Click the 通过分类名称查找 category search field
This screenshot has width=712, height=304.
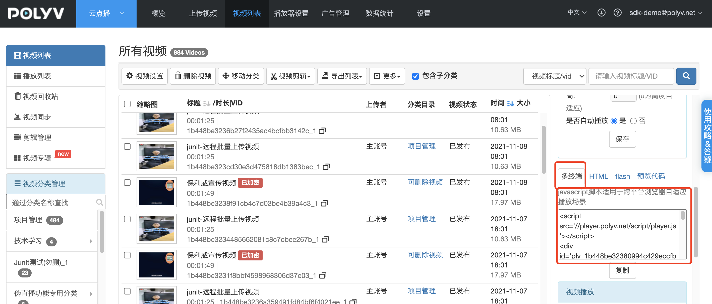coord(55,202)
